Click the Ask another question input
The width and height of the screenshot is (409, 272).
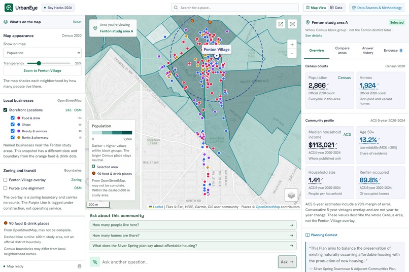click(188, 262)
